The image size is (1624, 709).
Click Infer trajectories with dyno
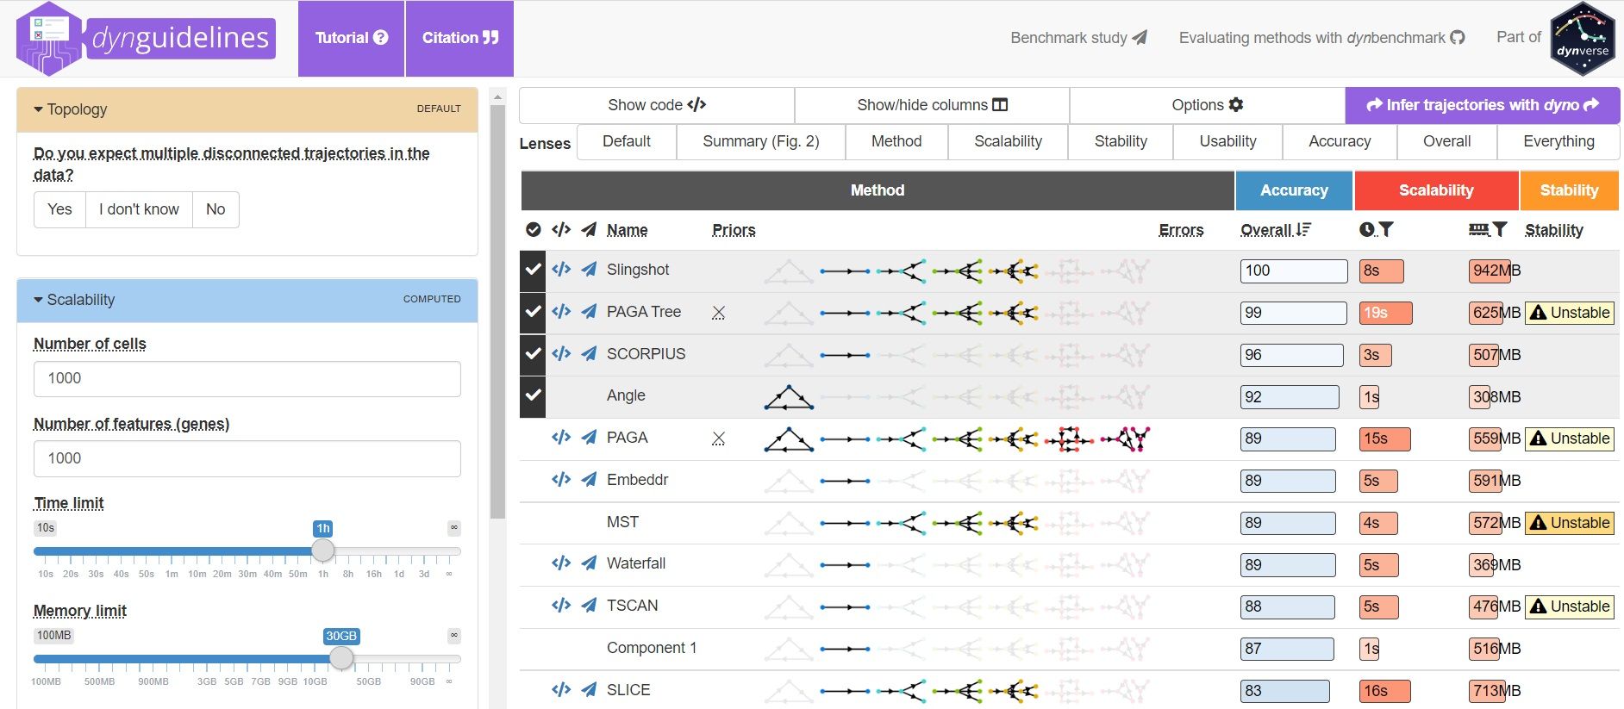click(1483, 105)
